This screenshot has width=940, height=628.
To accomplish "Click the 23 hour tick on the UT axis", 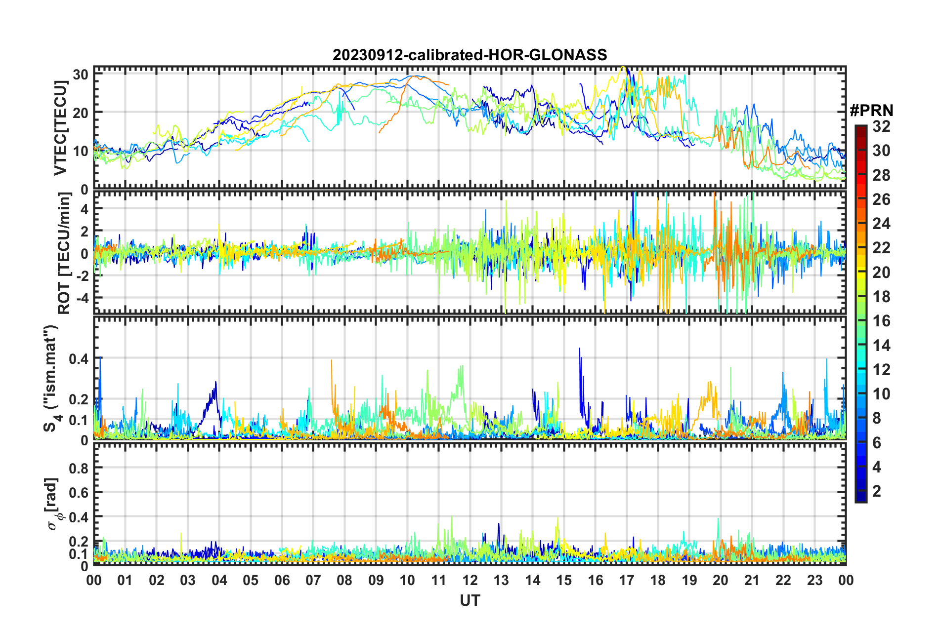I will point(814,580).
